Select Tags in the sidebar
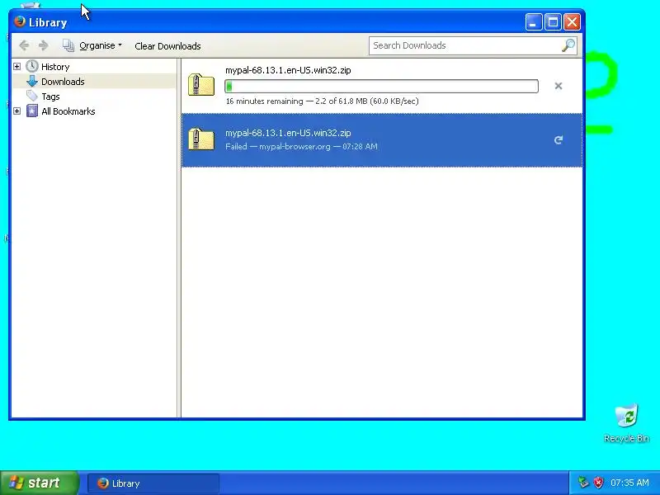This screenshot has width=660, height=495. click(50, 97)
